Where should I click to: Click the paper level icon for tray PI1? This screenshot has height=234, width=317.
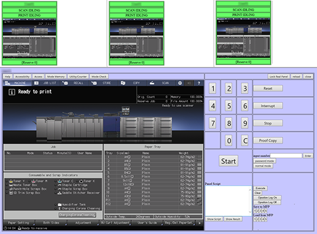pos(199,200)
